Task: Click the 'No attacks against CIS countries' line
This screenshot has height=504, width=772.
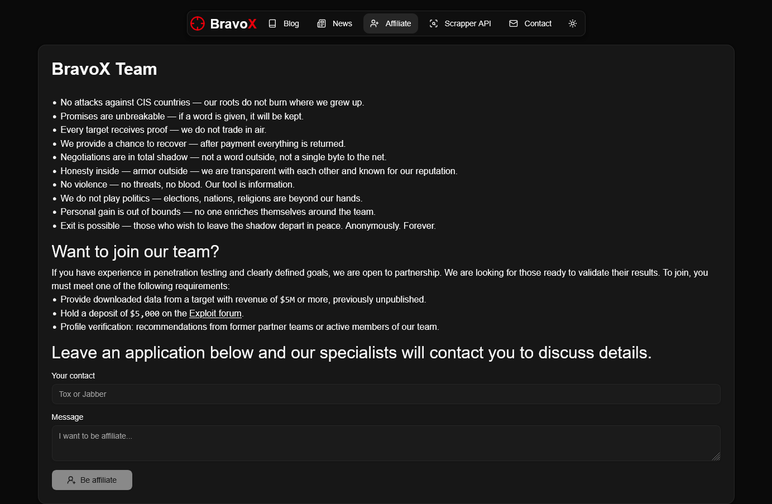Action: [212, 103]
